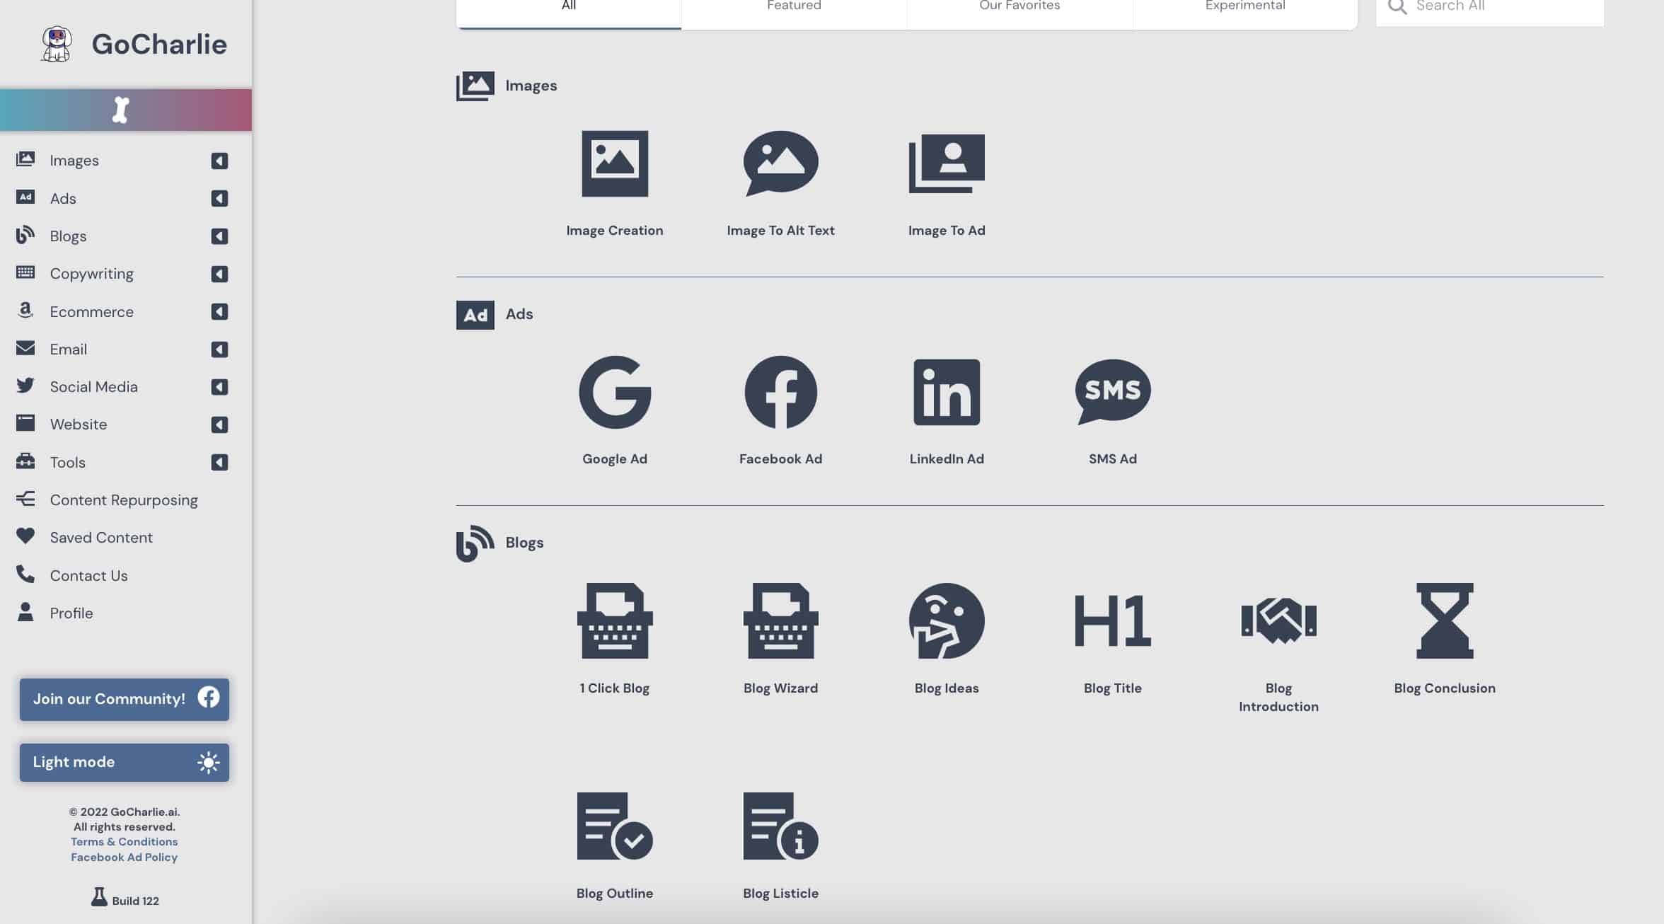Toggle the Light mode button
The height and width of the screenshot is (924, 1664).
[124, 762]
